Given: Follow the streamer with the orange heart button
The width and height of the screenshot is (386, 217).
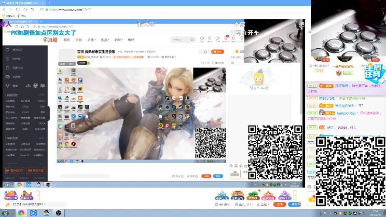Looking at the screenshot, I should pos(218,52).
